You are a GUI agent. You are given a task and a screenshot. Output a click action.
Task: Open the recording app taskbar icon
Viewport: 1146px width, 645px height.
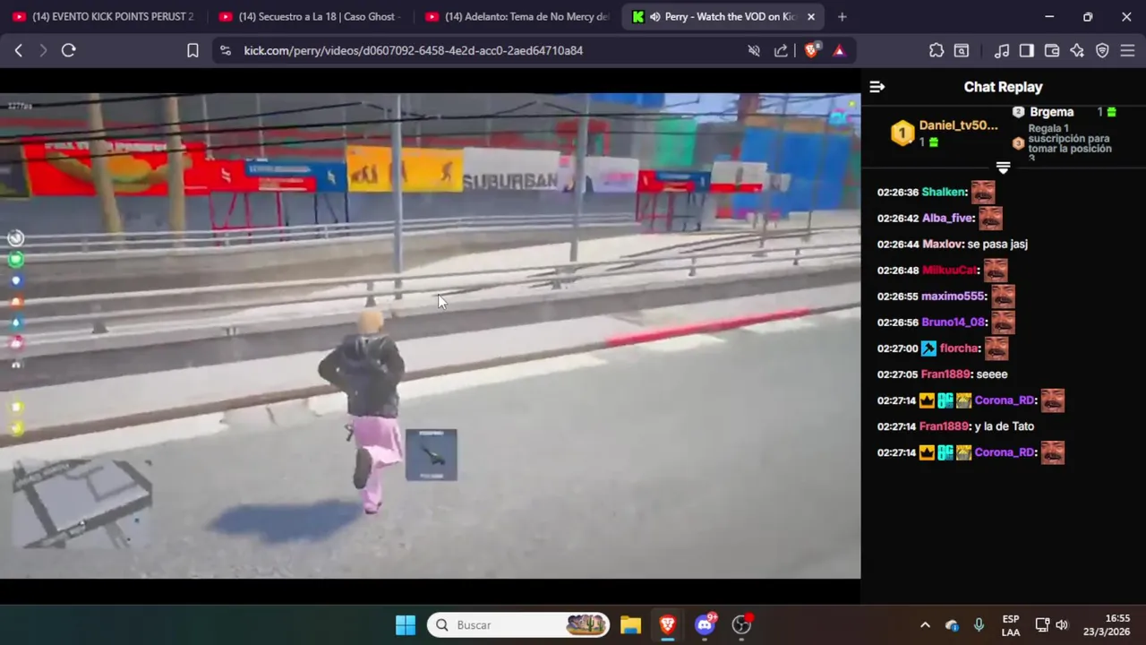741,624
